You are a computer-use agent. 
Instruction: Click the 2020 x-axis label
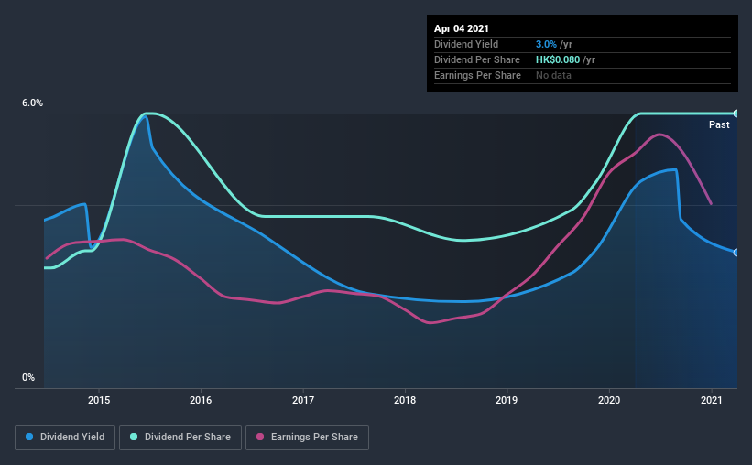pyautogui.click(x=609, y=400)
